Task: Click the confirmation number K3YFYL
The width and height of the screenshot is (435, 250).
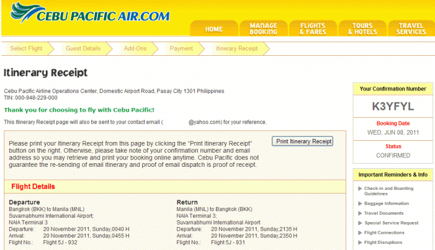Action: point(392,106)
